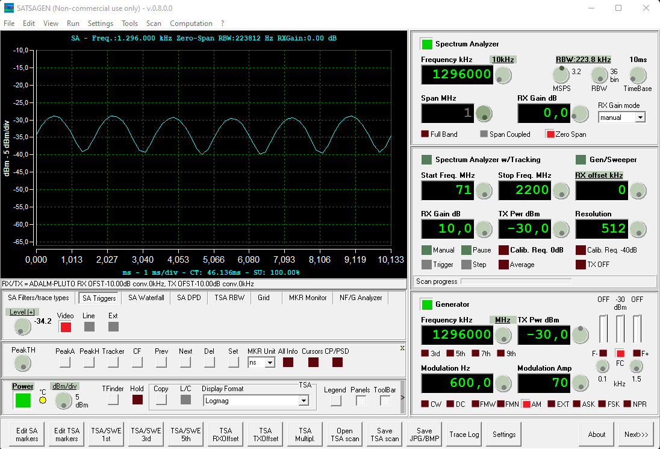Click the Scan progress bar
Viewport: 660px width, 449px height.
coord(516,281)
